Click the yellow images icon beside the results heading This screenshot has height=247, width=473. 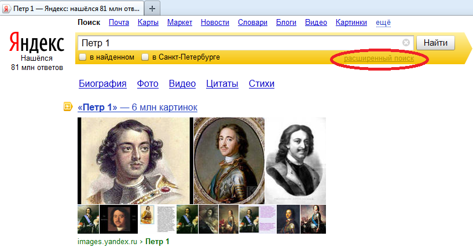tap(68, 106)
